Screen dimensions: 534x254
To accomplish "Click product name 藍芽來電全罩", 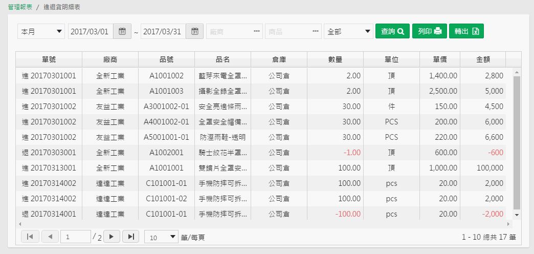I will (x=222, y=76).
